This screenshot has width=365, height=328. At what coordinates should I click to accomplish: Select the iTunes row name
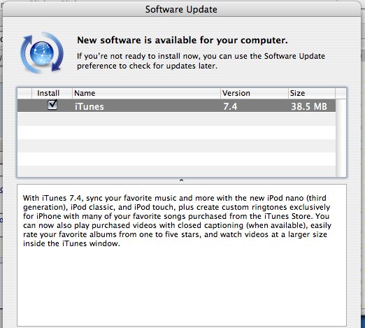click(x=90, y=106)
